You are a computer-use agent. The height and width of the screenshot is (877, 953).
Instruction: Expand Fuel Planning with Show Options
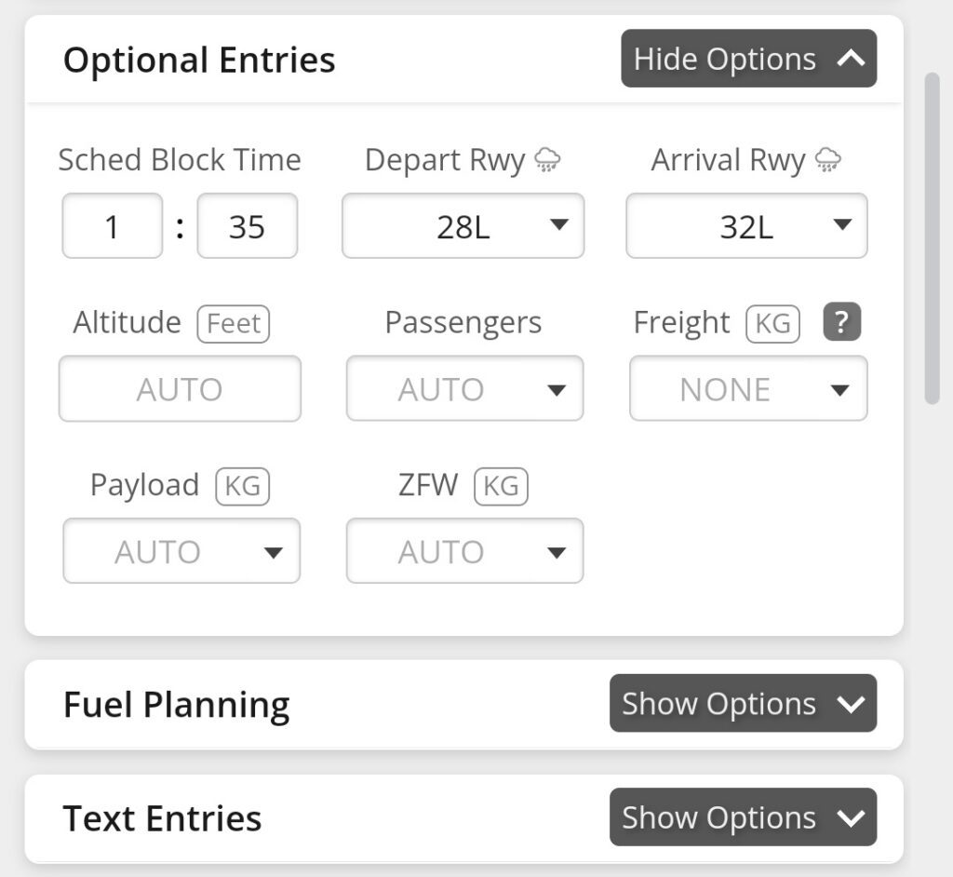[744, 703]
